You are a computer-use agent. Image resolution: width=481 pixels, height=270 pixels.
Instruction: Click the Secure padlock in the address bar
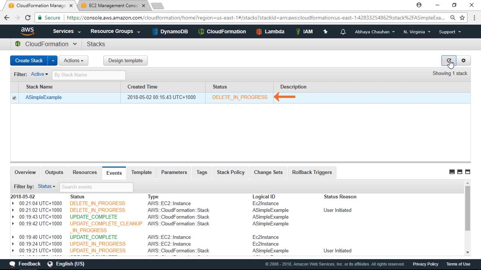(40, 18)
